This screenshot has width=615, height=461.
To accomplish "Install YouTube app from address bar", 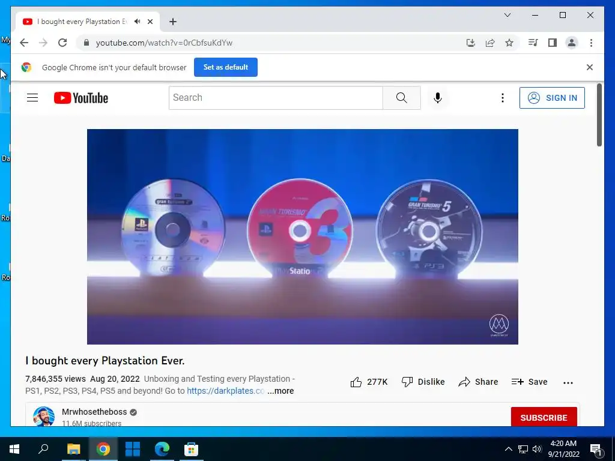I will point(471,43).
